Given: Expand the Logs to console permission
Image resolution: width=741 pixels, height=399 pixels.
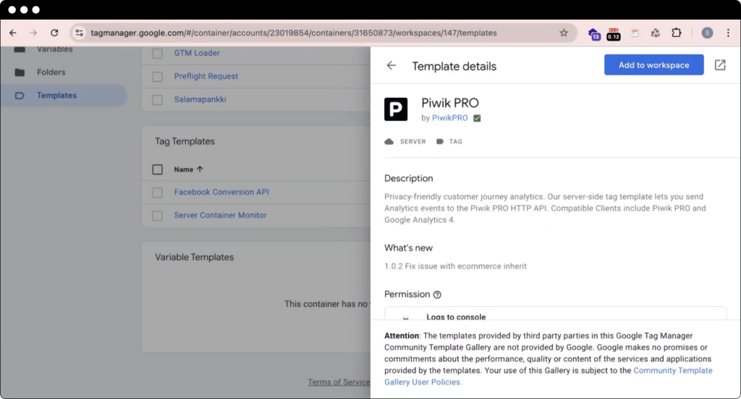Looking at the screenshot, I should (405, 317).
